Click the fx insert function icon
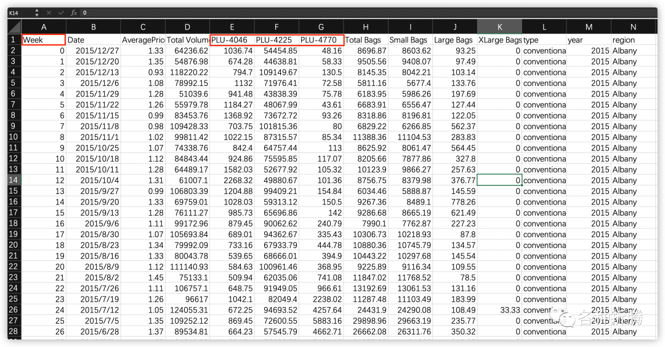Viewport: 665px width, 347px height. click(73, 13)
